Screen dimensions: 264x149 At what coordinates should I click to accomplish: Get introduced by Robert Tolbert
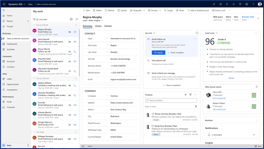219,109
